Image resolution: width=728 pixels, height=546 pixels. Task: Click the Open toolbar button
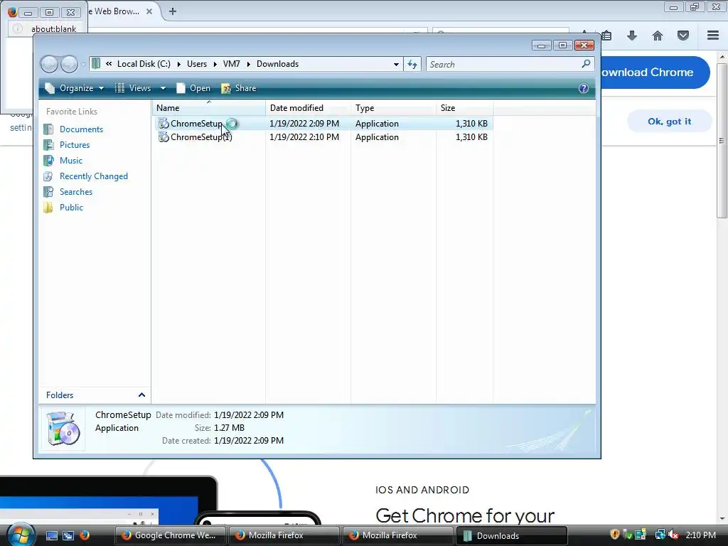(x=193, y=88)
